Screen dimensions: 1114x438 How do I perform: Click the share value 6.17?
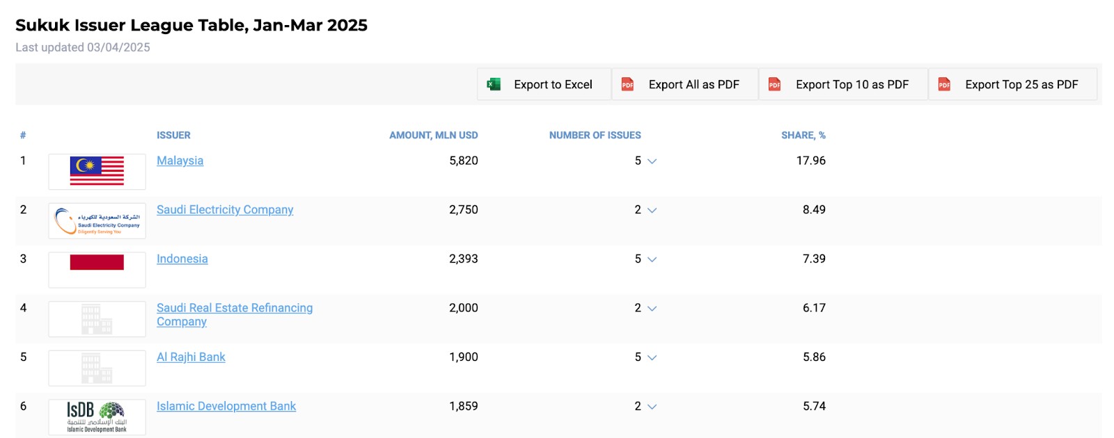[814, 308]
